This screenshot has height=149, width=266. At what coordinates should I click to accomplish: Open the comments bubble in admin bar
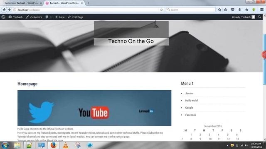pyautogui.click(x=48, y=17)
